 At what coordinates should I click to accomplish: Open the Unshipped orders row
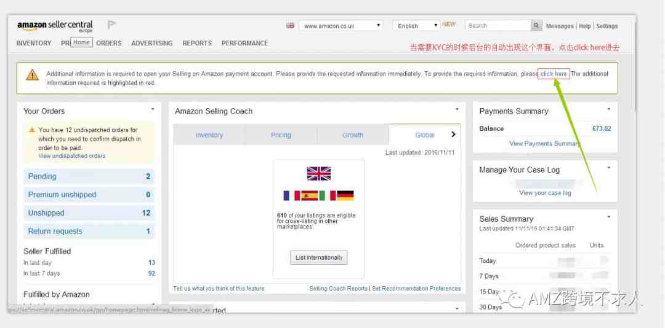89,213
